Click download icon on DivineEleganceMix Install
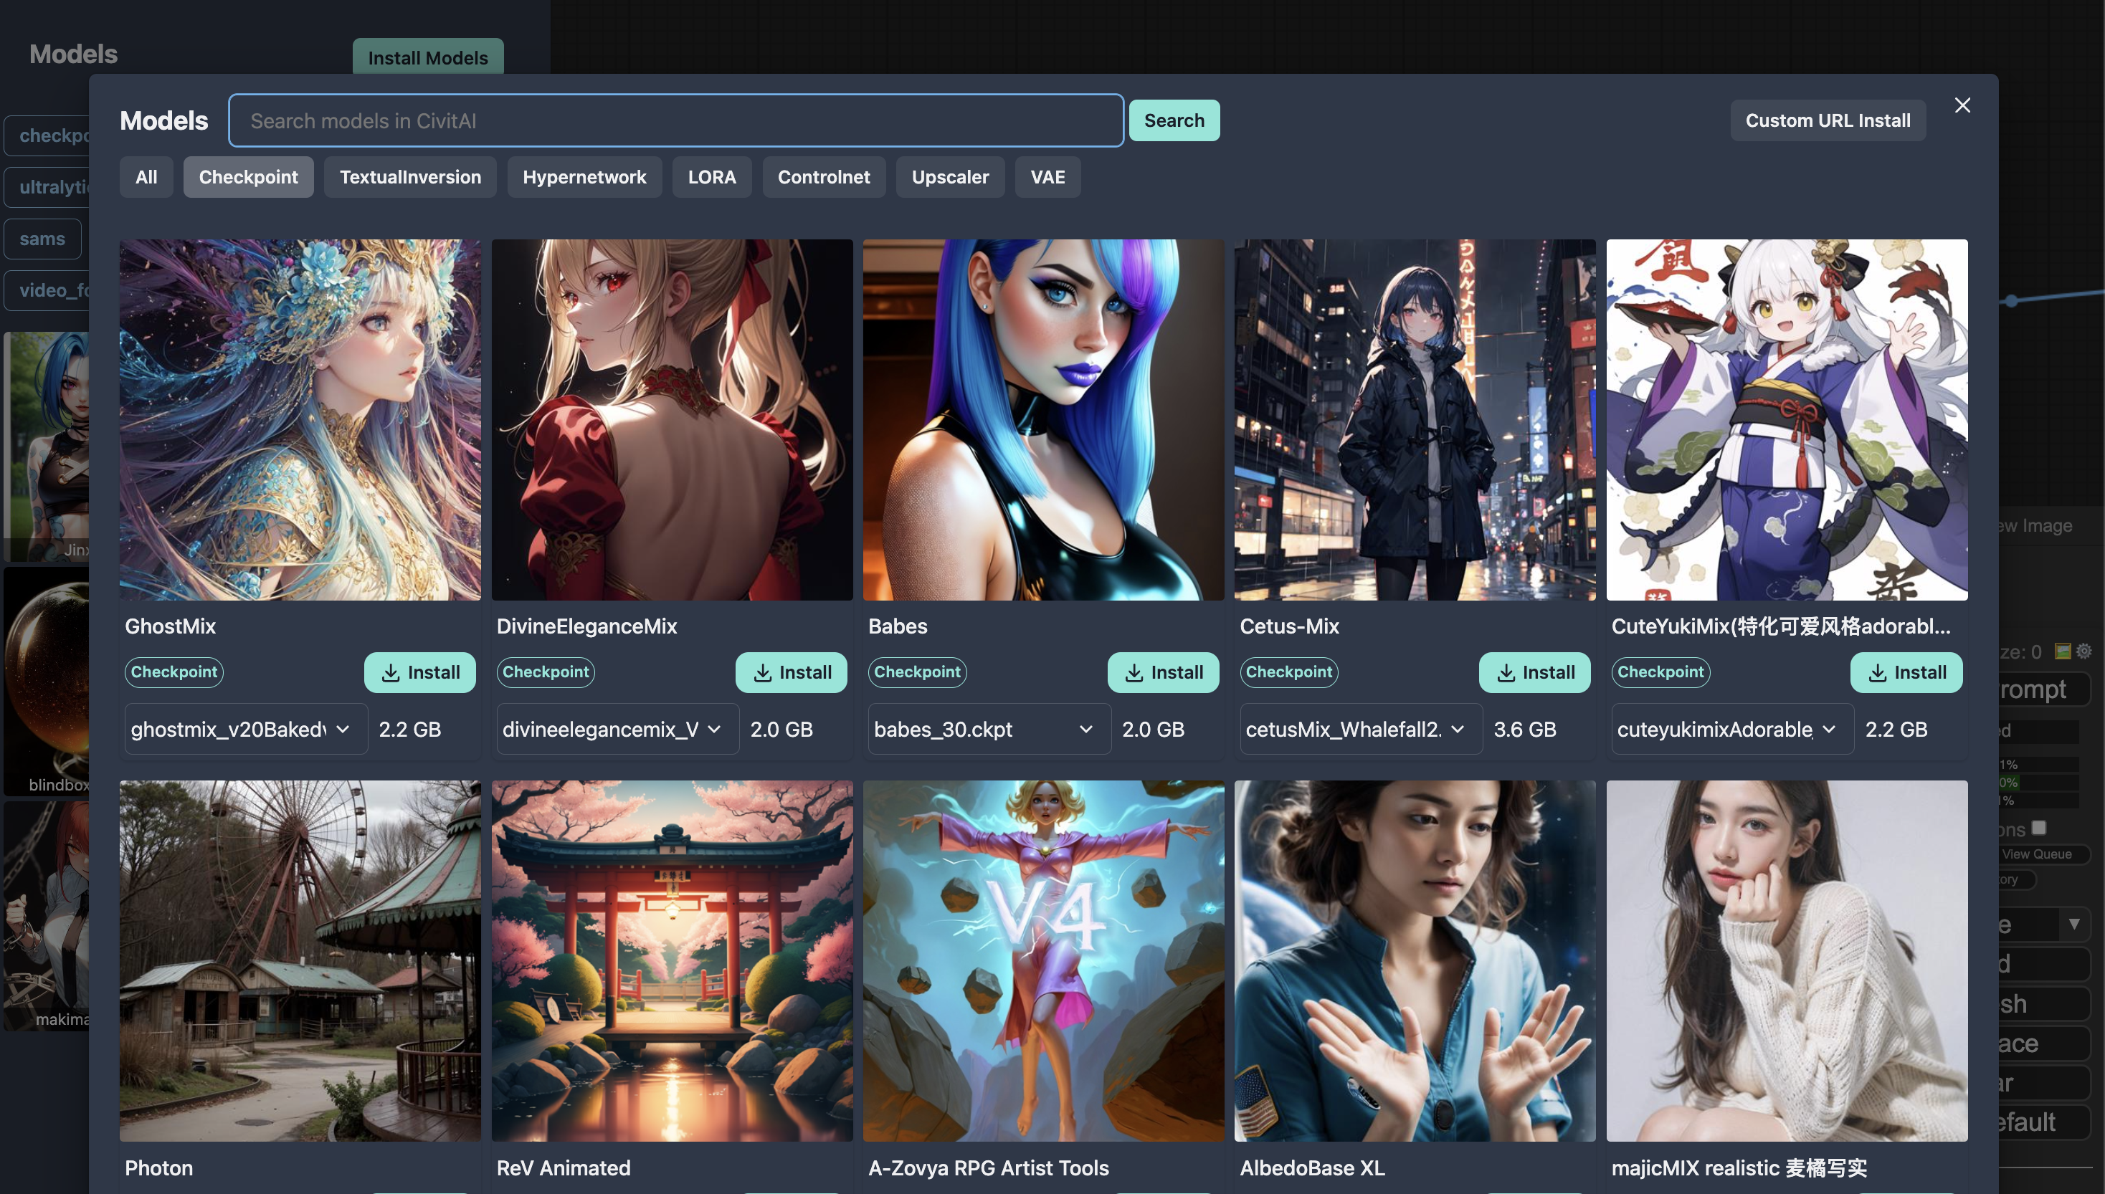The image size is (2105, 1194). pyautogui.click(x=763, y=672)
